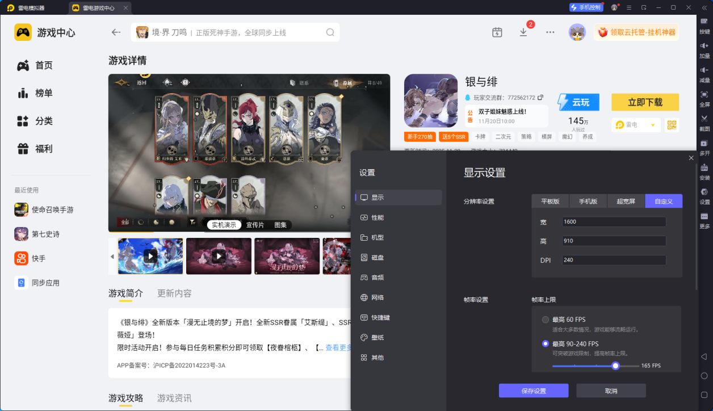This screenshot has height=411, width=713.
Task: Show the QR code for download
Action: click(672, 125)
